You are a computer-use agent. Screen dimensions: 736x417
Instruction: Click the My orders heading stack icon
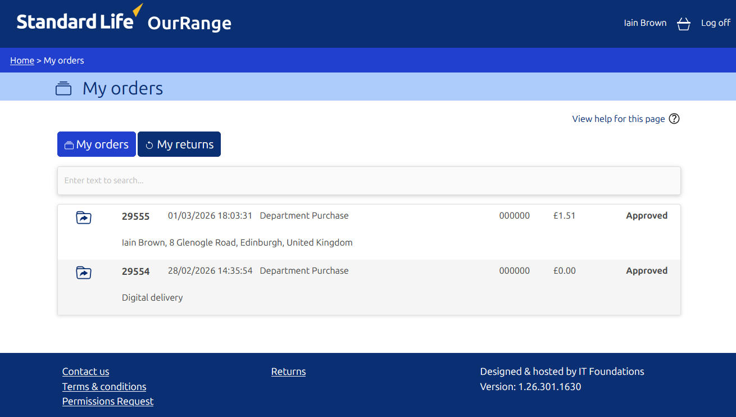click(x=63, y=89)
